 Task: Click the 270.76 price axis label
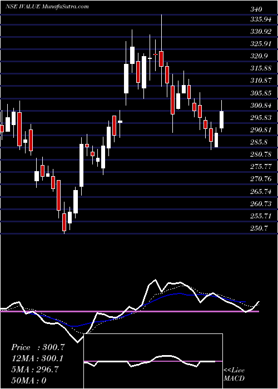pyautogui.click(x=261, y=179)
